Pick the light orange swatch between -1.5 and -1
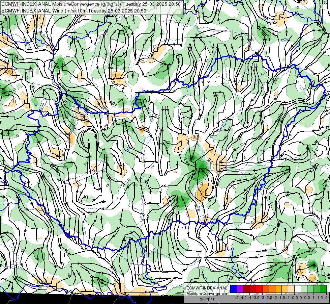 point(285,289)
